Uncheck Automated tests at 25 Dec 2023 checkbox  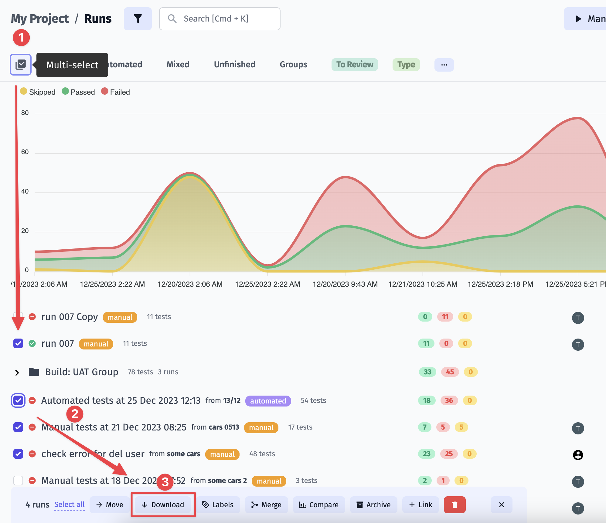18,400
